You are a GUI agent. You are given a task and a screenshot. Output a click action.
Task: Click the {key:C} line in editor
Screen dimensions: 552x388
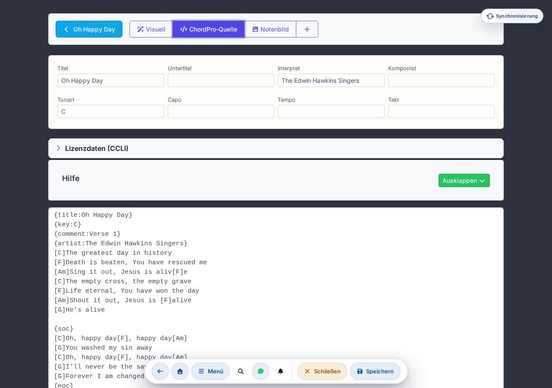click(x=68, y=225)
